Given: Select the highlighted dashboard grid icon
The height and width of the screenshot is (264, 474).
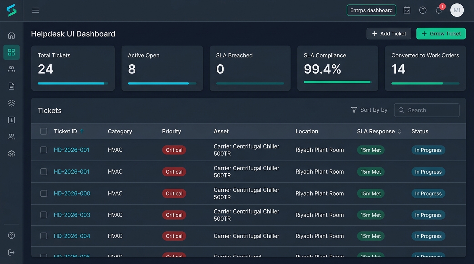Looking at the screenshot, I should (x=11, y=52).
